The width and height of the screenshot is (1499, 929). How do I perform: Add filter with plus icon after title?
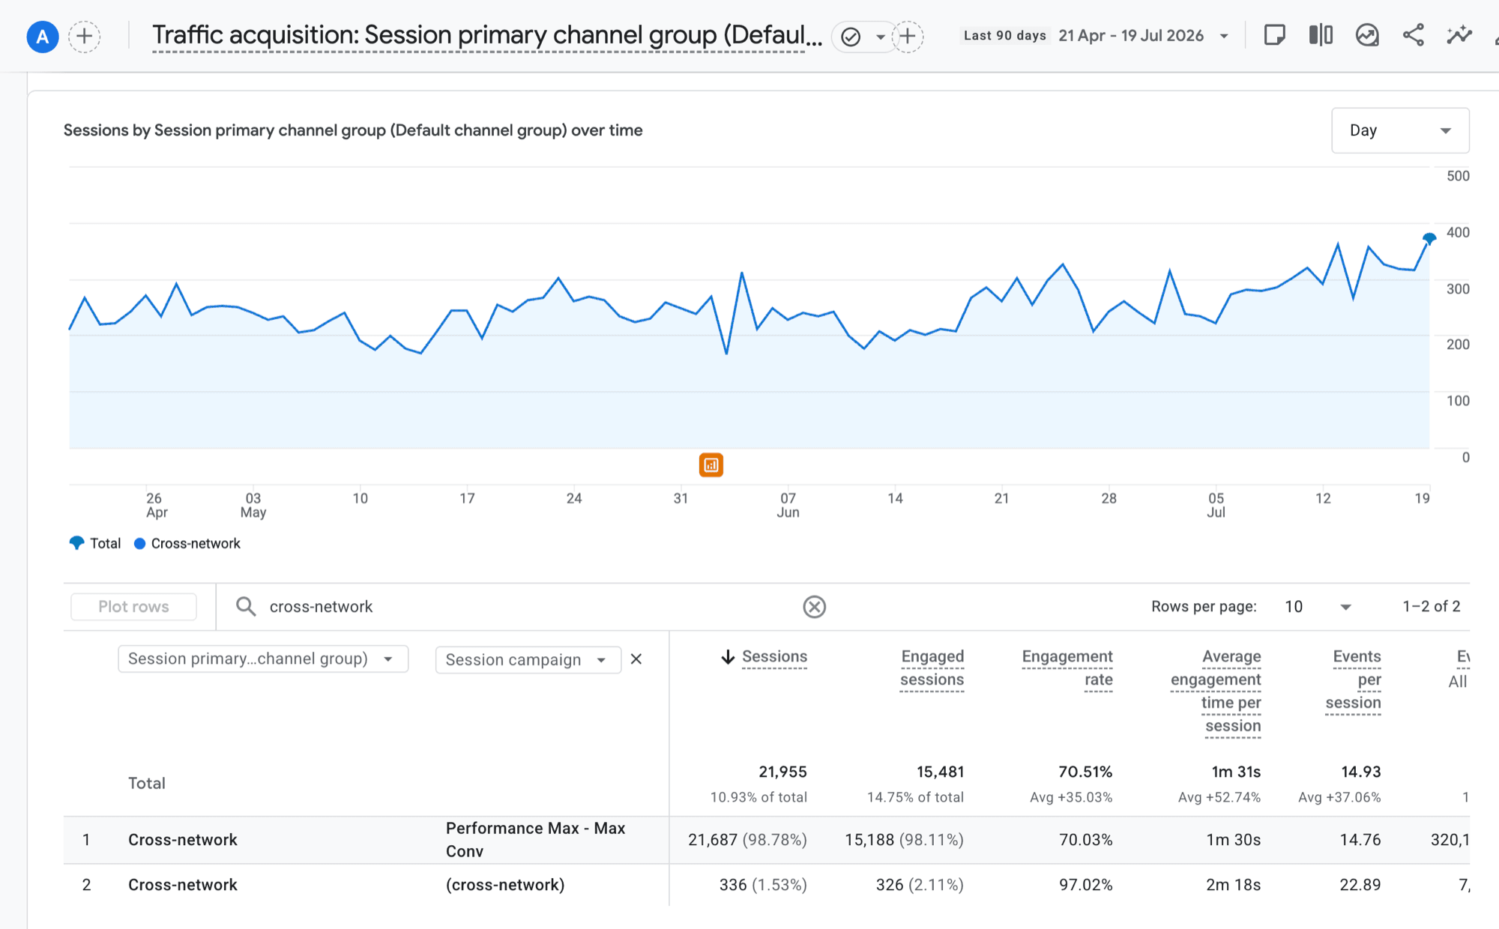click(908, 36)
